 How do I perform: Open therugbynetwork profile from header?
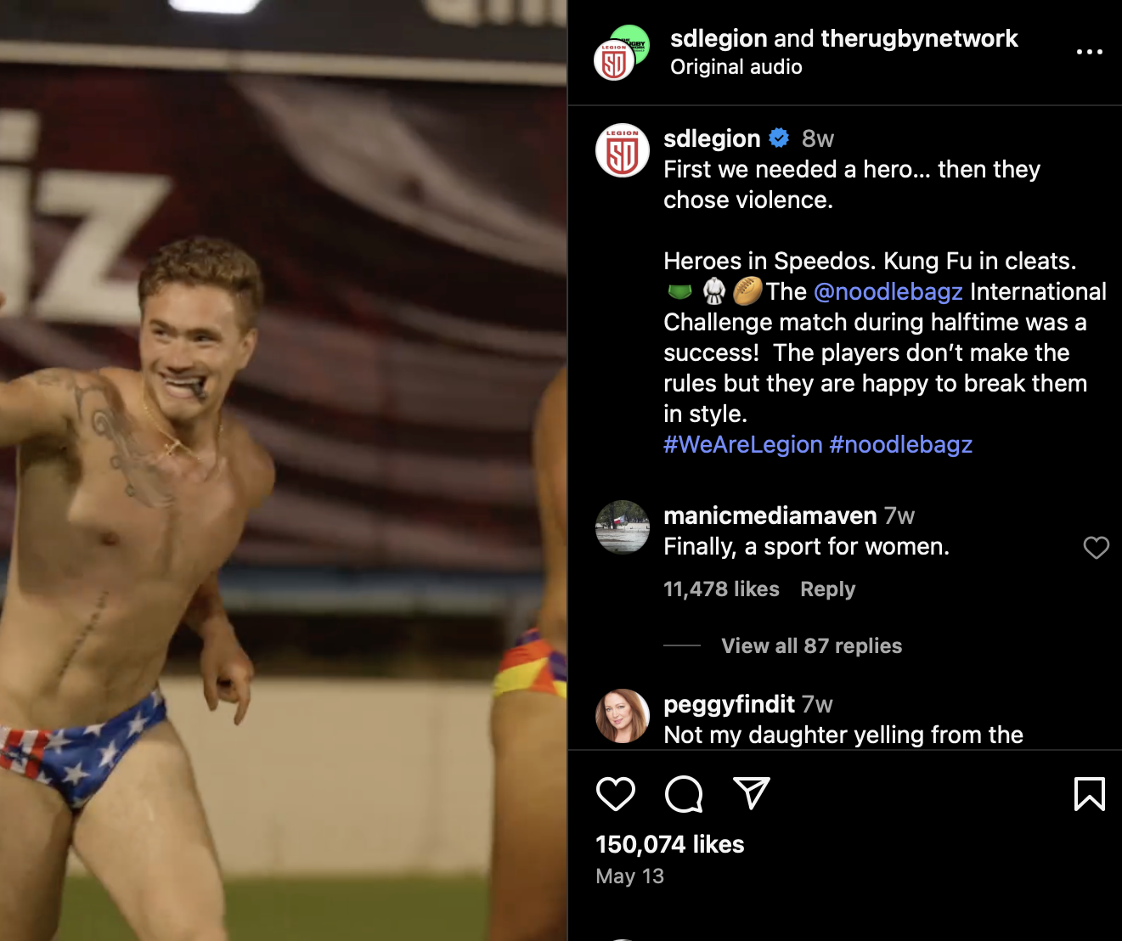point(919,38)
